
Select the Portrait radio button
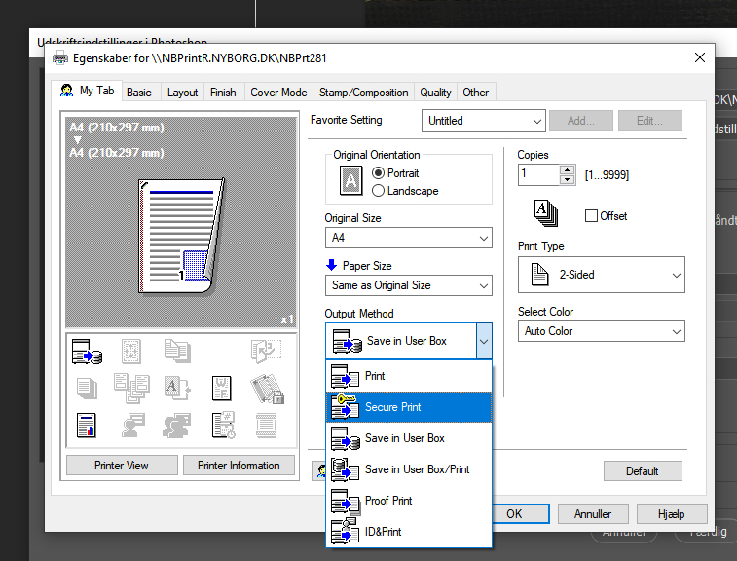379,173
